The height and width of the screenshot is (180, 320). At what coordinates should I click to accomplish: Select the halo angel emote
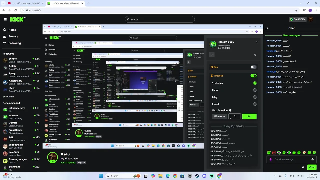(x=269, y=152)
